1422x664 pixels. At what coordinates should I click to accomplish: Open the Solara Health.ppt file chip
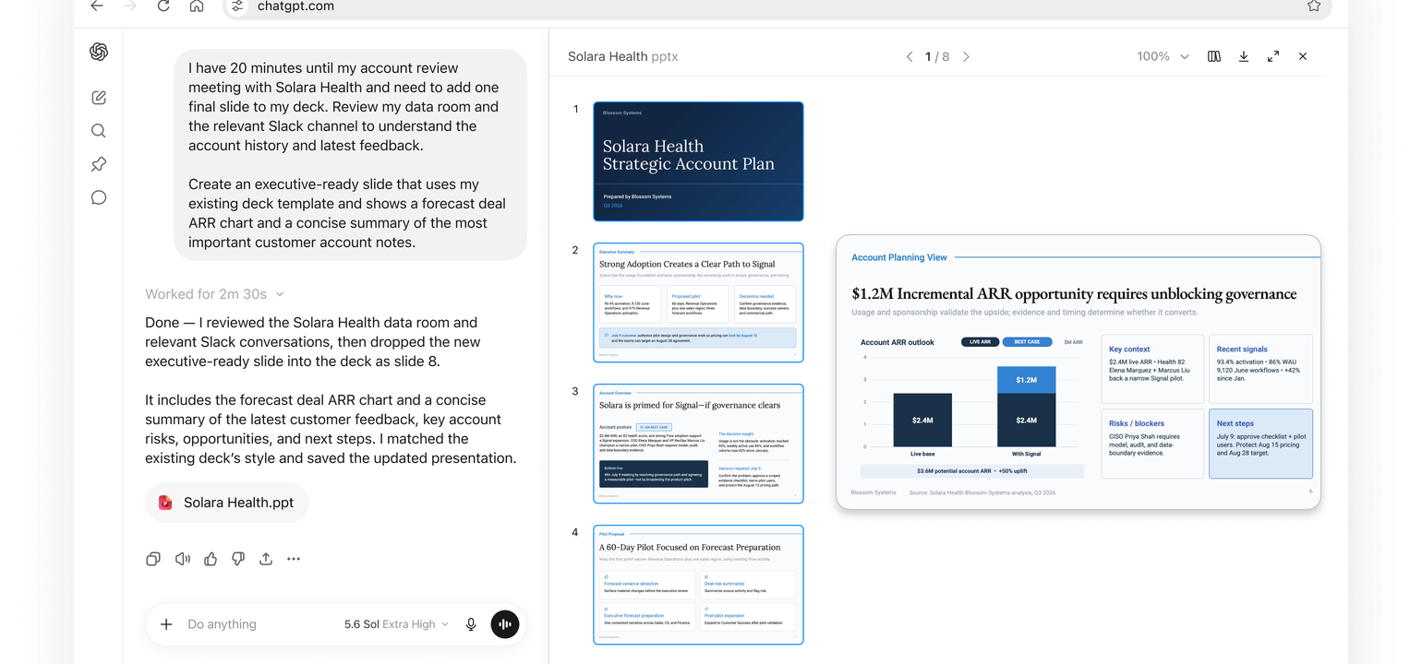(227, 503)
